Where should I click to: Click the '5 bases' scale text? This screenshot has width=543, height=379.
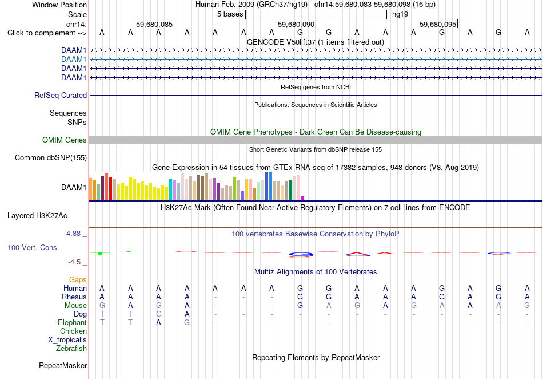point(230,14)
